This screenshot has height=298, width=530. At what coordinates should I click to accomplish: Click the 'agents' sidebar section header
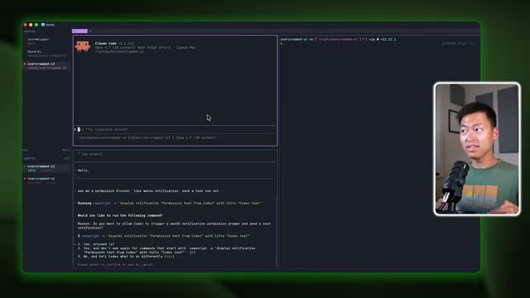(30, 158)
